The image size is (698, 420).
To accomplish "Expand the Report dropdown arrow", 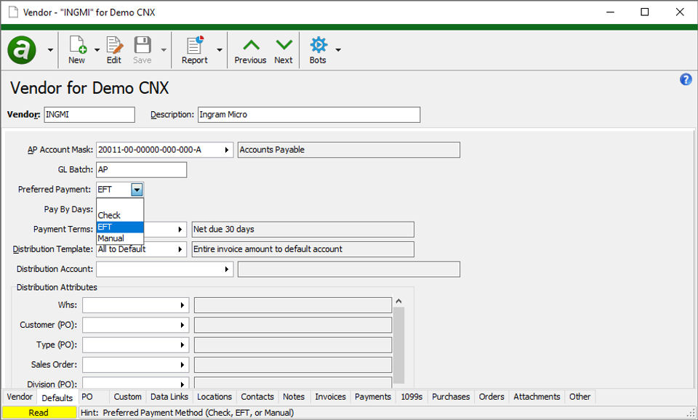I will pyautogui.click(x=220, y=50).
